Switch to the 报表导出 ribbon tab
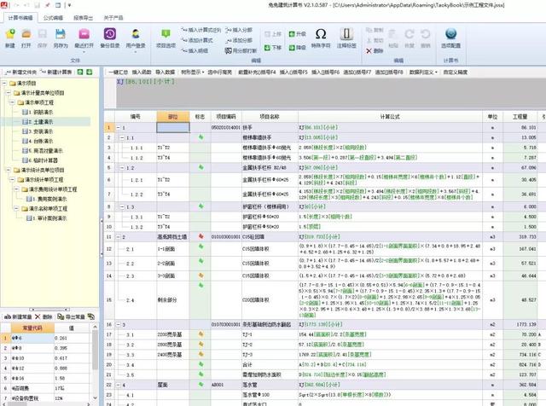This screenshot has width=546, height=406. (x=83, y=18)
